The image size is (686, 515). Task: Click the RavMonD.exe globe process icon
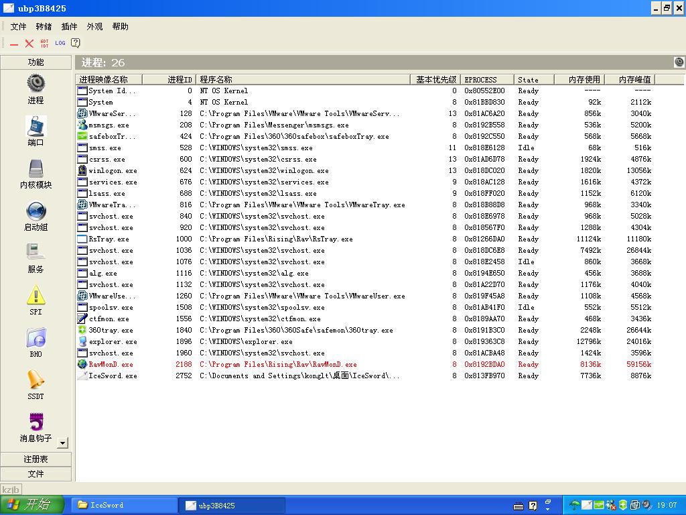pyautogui.click(x=82, y=364)
